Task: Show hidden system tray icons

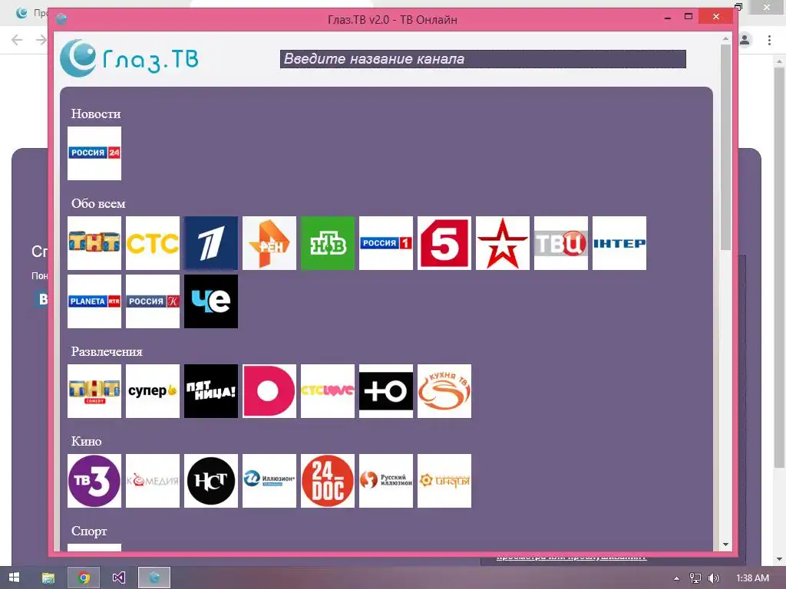Action: pyautogui.click(x=676, y=578)
